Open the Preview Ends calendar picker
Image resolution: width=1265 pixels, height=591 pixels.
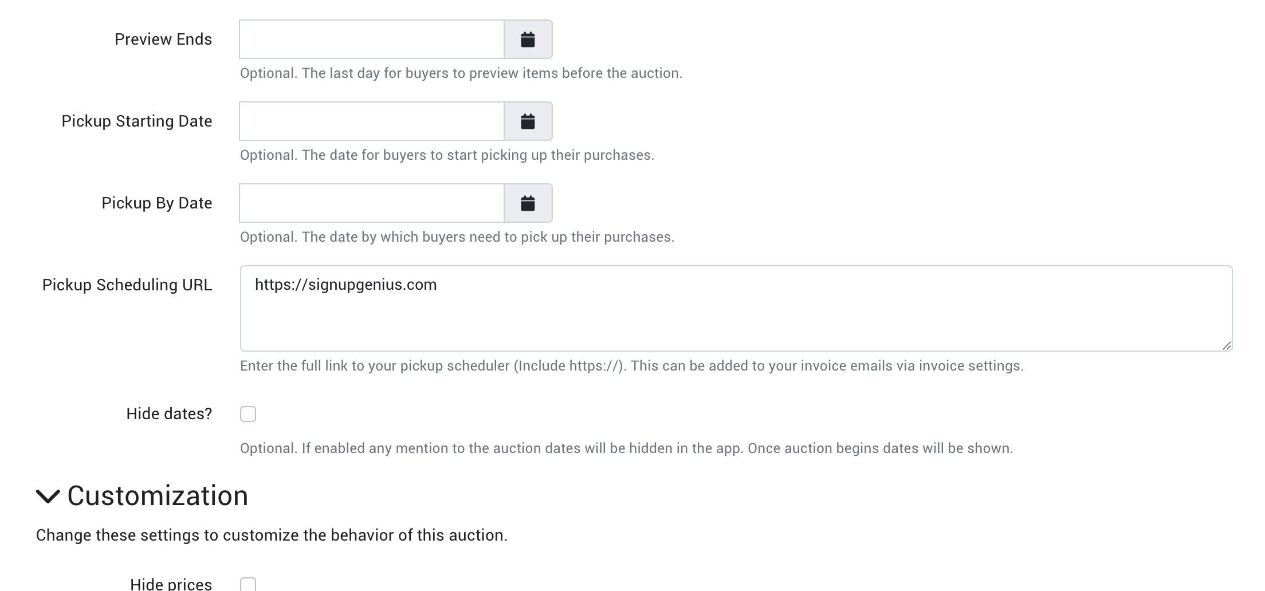[x=528, y=40]
